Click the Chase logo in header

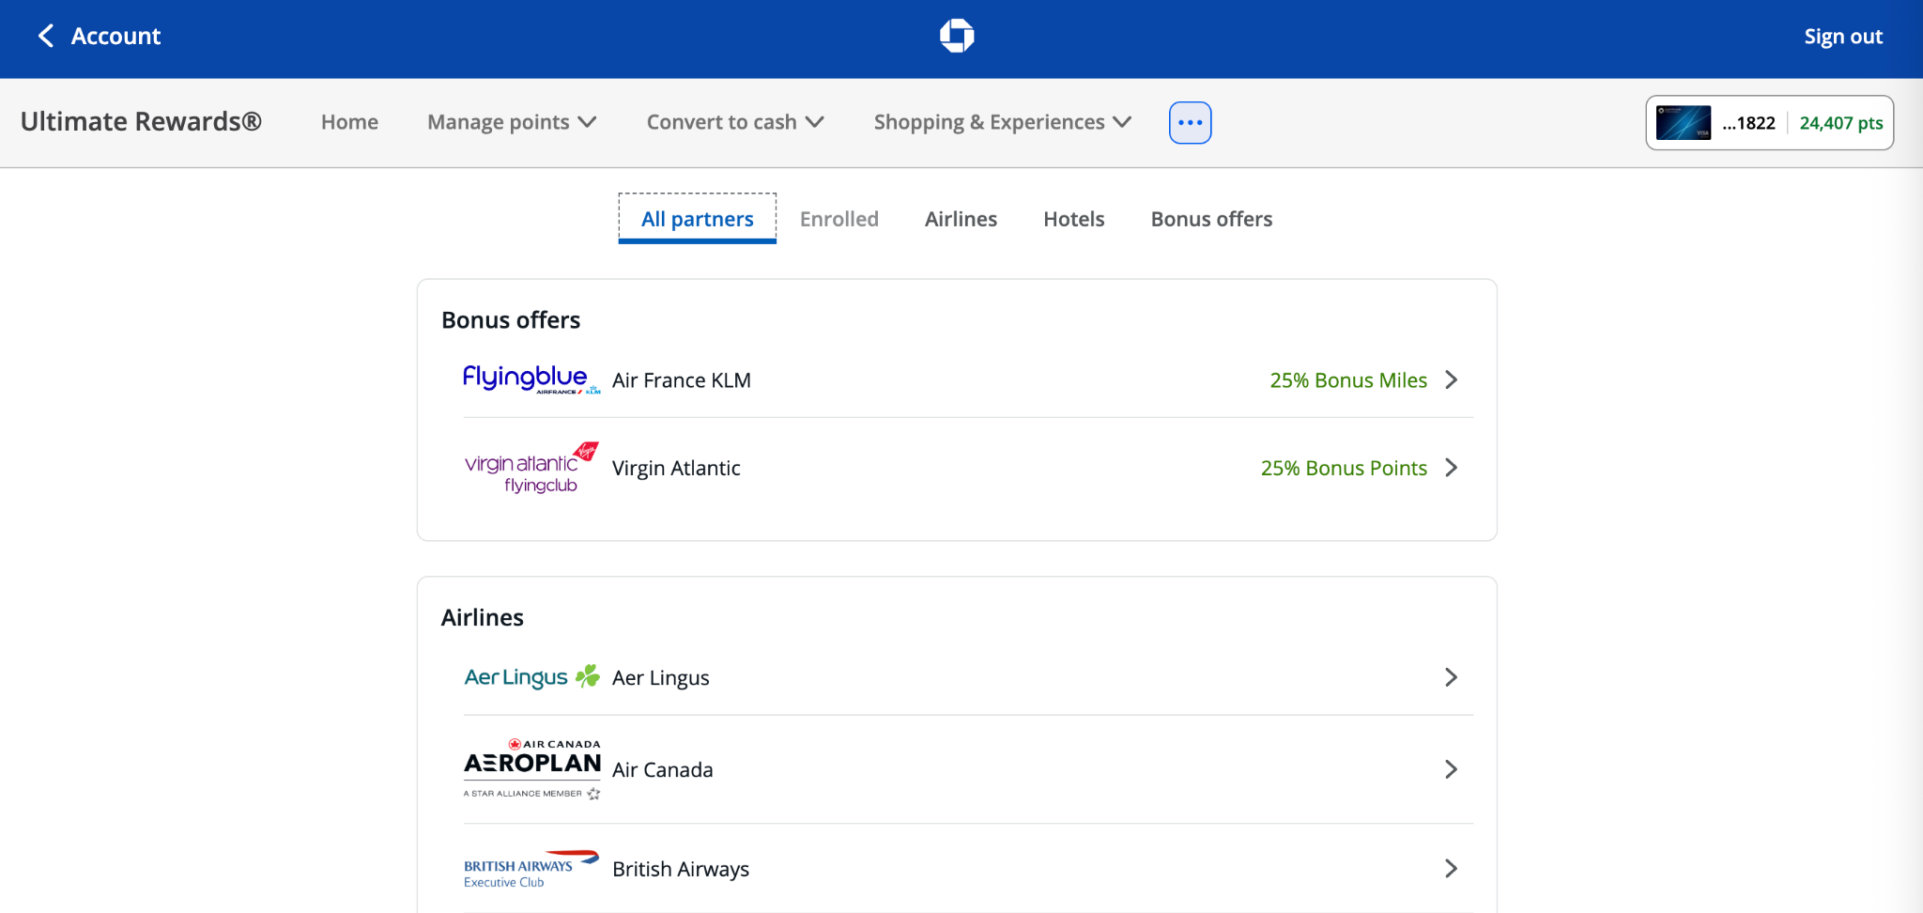click(x=957, y=37)
